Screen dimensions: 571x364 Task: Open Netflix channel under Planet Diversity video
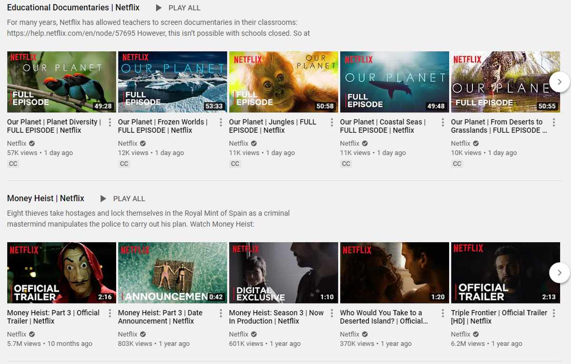click(17, 143)
